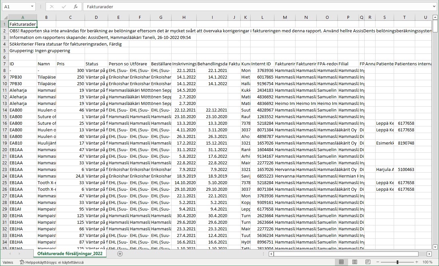Click the Enter checkmark icon in formula bar

pyautogui.click(x=64, y=7)
